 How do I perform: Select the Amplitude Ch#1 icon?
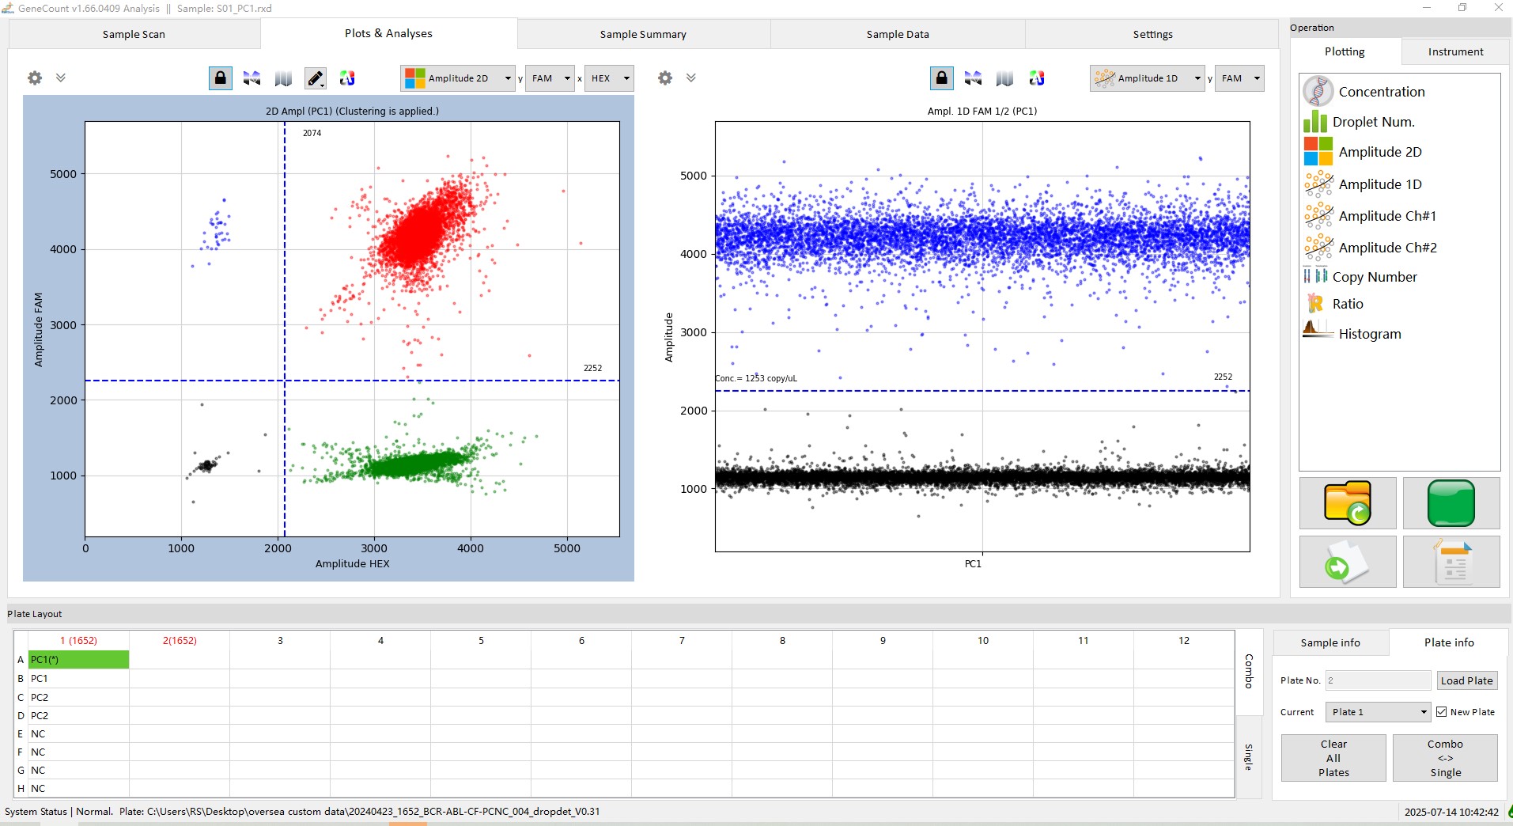[x=1318, y=215]
